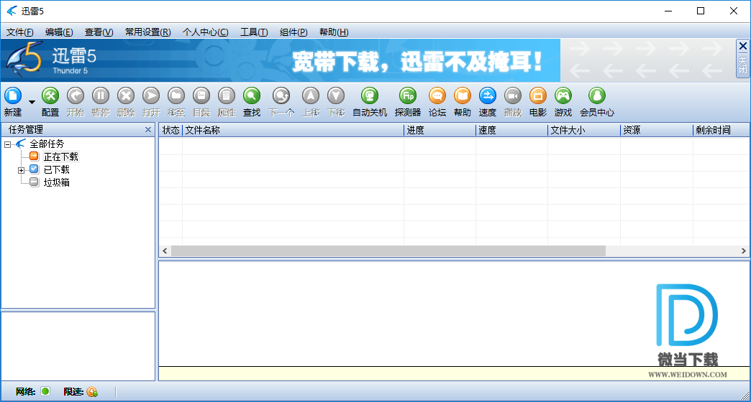
Task: Click the 下一个 find next icon
Action: (x=281, y=96)
